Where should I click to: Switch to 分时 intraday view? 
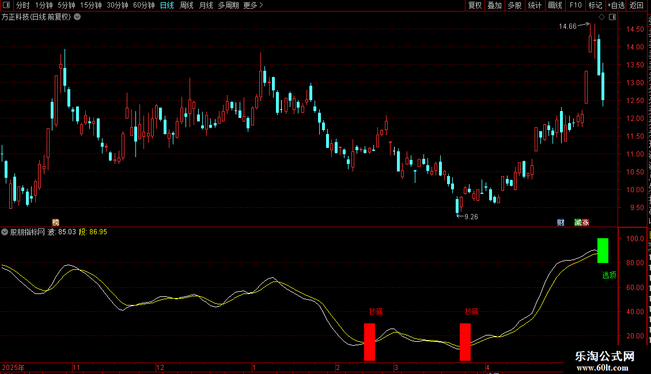(x=23, y=5)
